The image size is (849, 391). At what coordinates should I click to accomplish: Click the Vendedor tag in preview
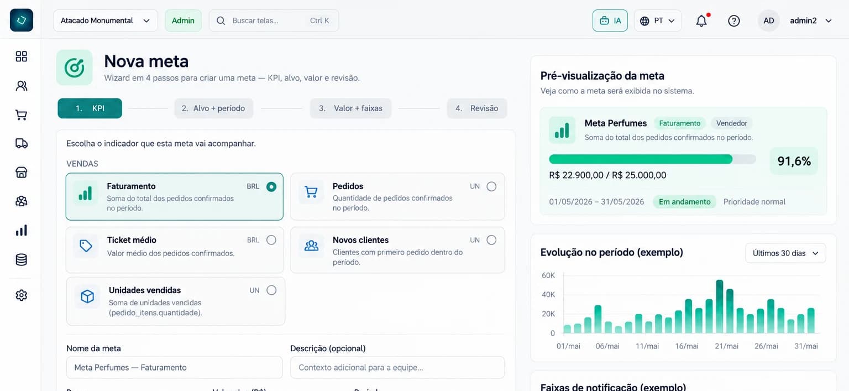point(732,123)
